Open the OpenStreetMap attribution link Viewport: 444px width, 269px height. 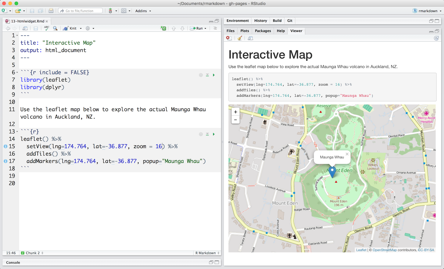pos(384,250)
